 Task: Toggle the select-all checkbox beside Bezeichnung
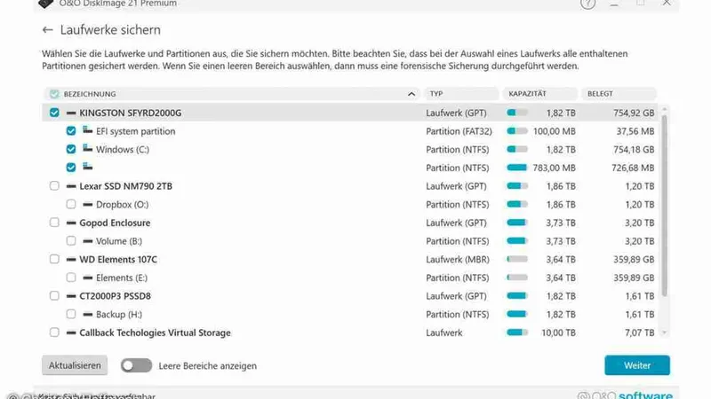pos(55,94)
